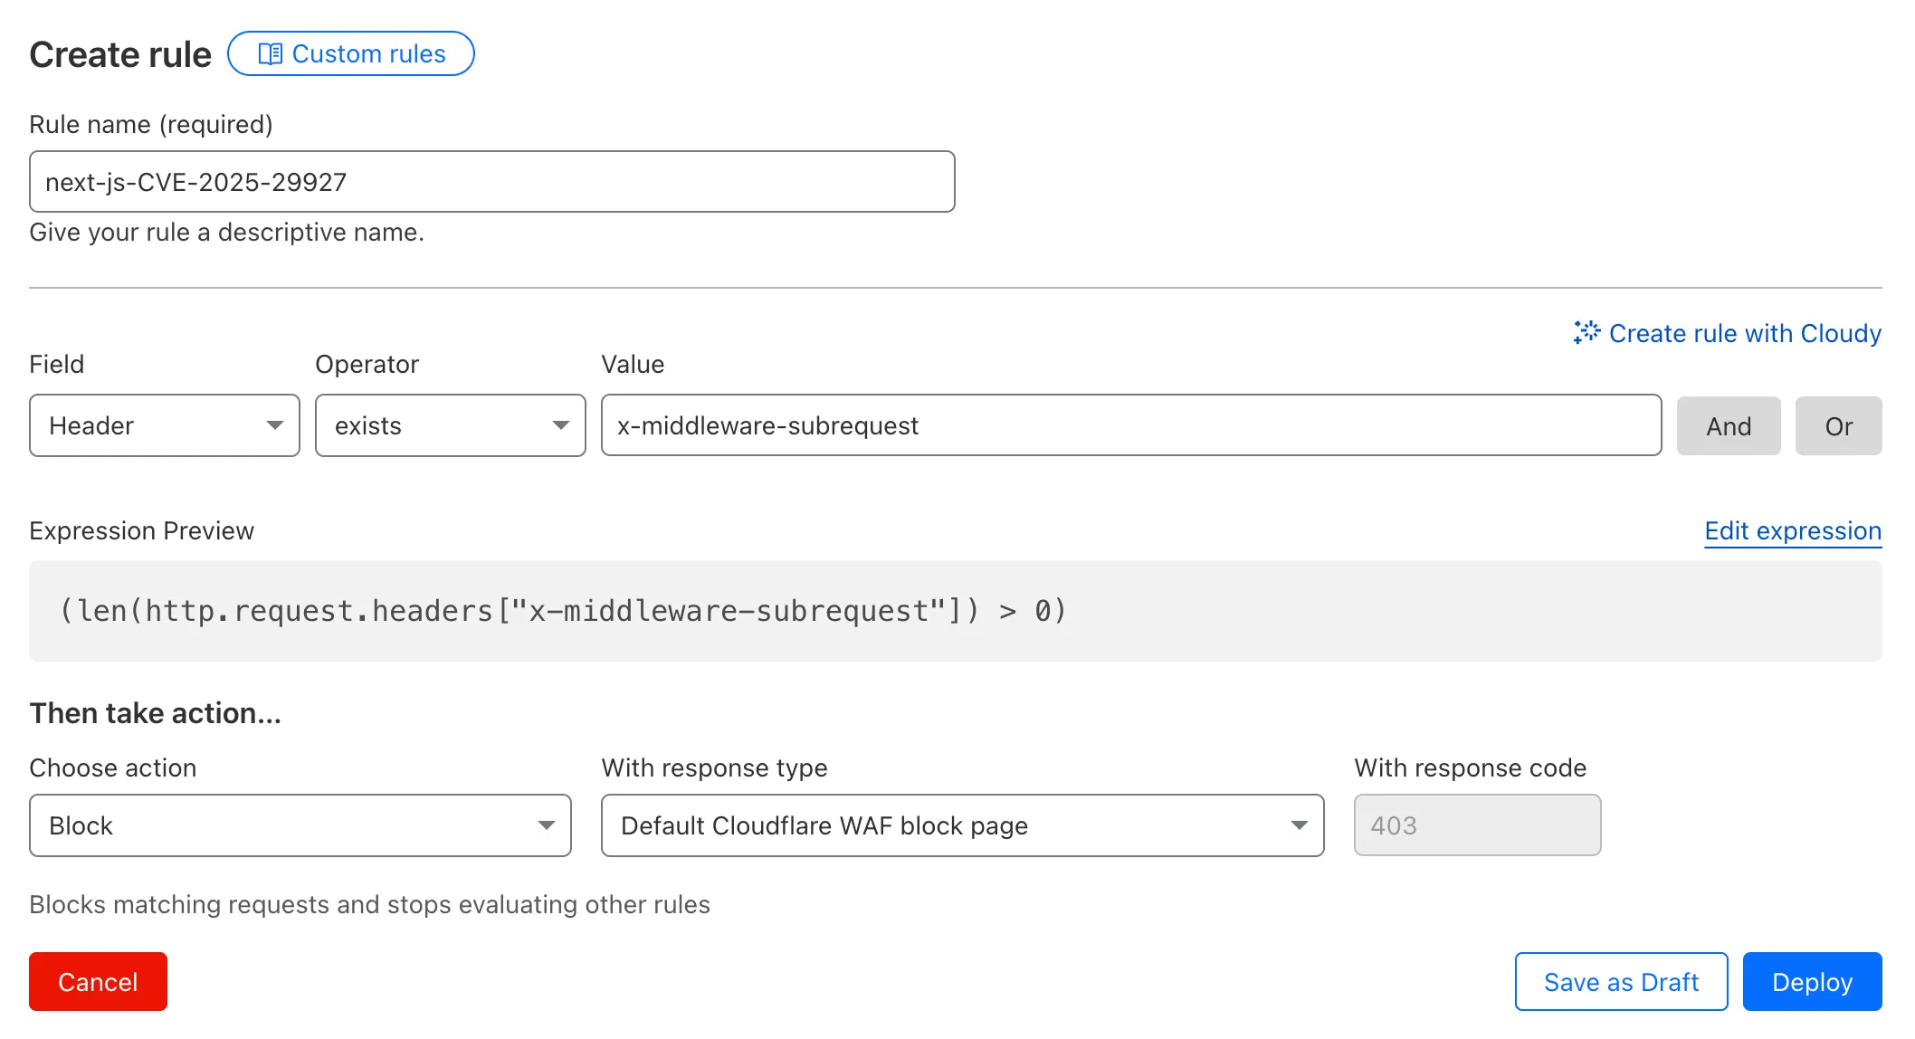Image resolution: width=1915 pixels, height=1039 pixels.
Task: Open the exists operator dropdown
Action: point(450,425)
